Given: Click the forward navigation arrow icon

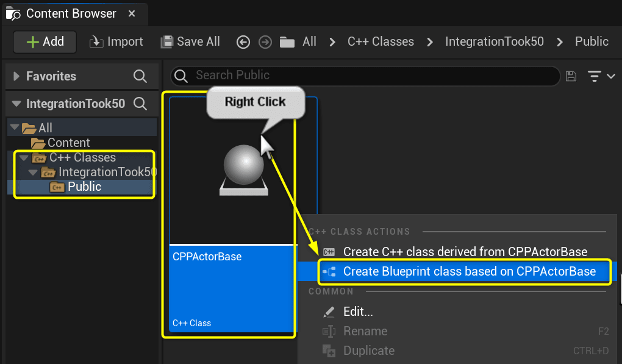Looking at the screenshot, I should point(265,41).
